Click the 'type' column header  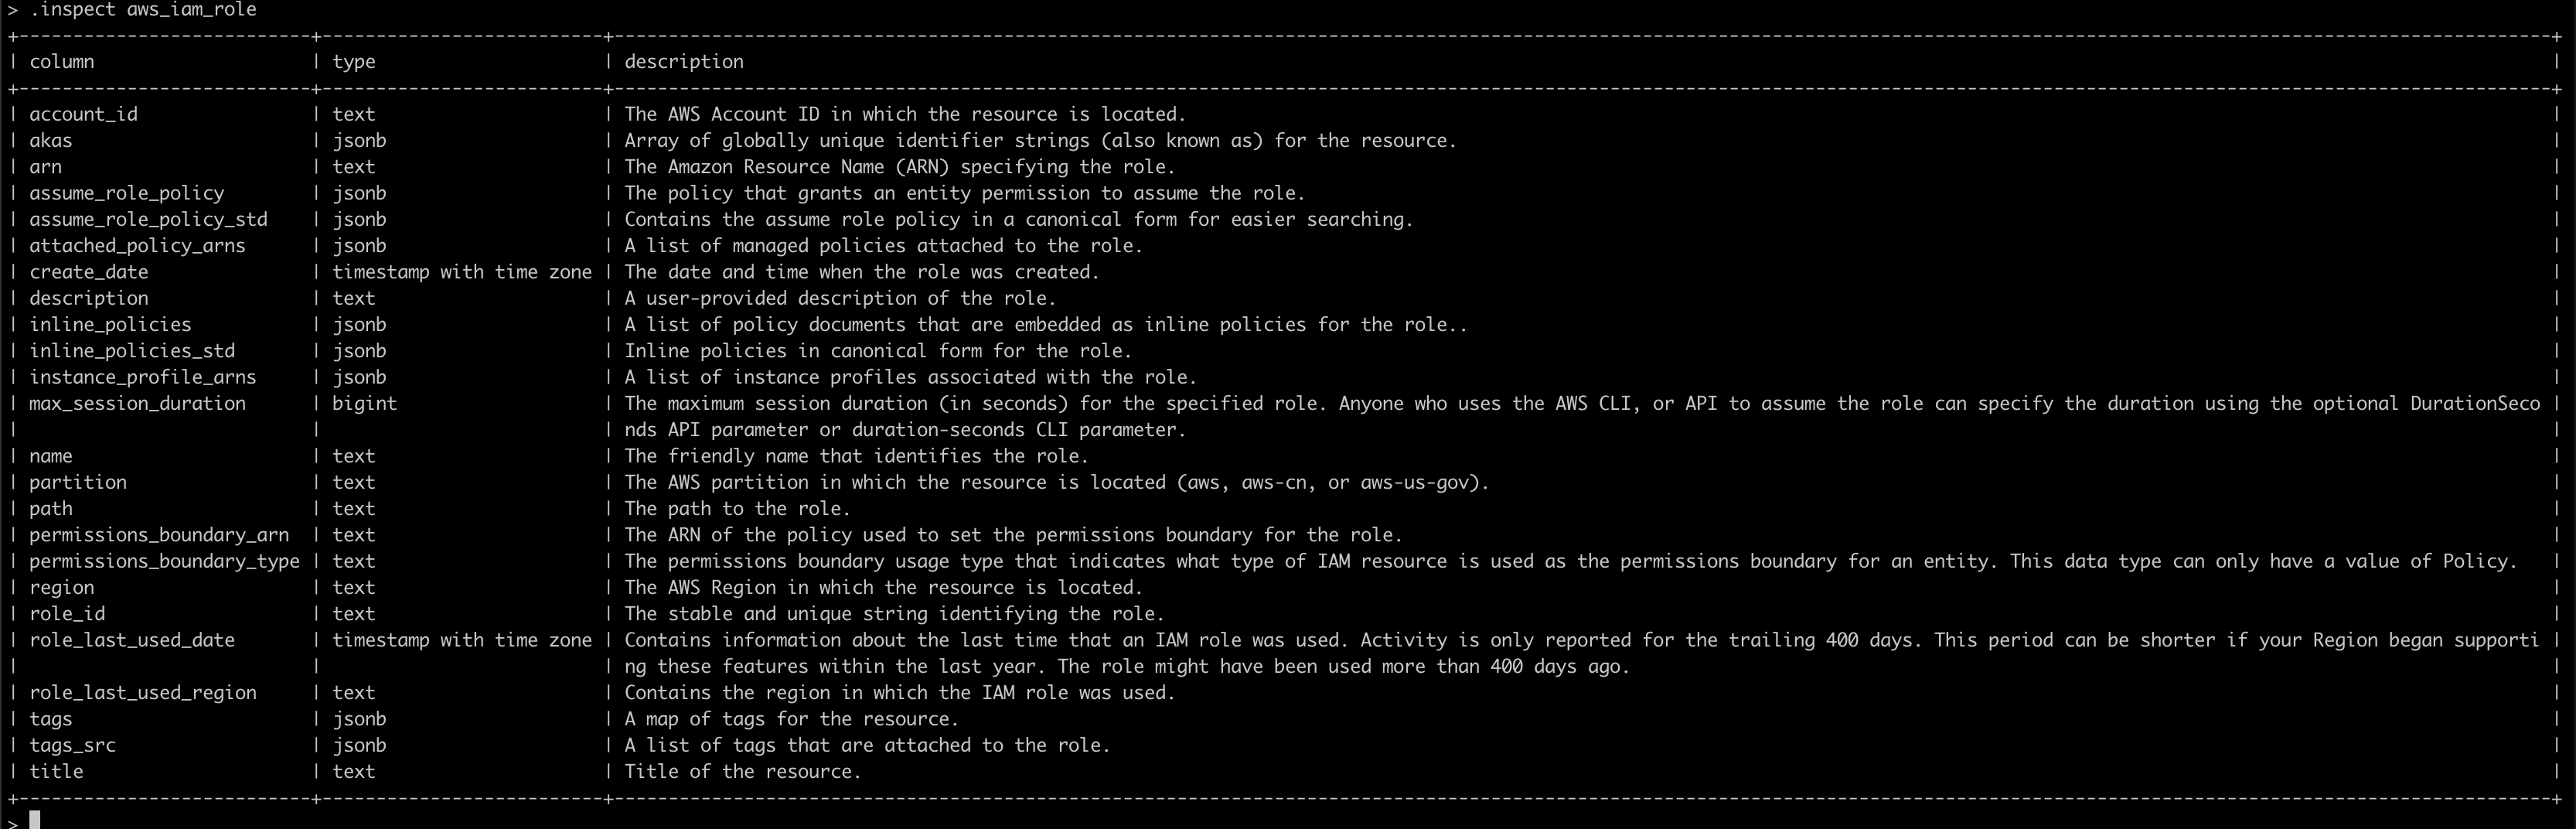click(354, 62)
